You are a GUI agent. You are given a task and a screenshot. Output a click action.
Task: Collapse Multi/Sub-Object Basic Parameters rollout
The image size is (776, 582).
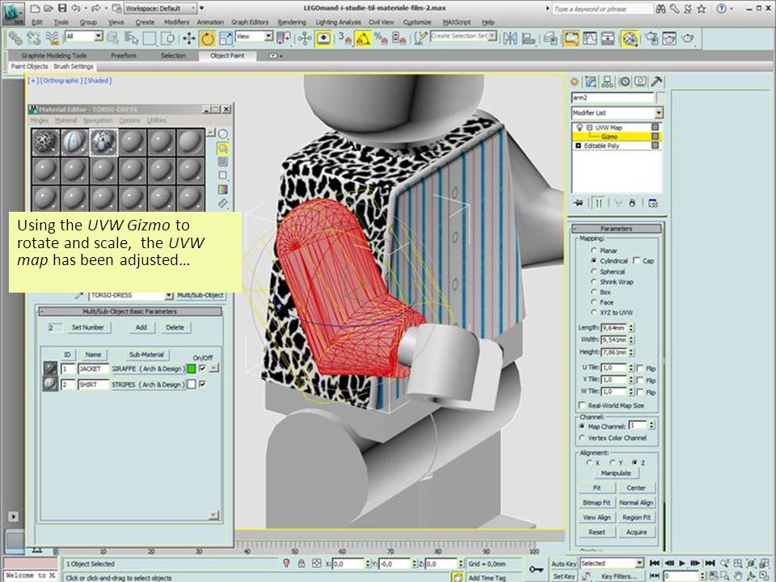tap(129, 311)
